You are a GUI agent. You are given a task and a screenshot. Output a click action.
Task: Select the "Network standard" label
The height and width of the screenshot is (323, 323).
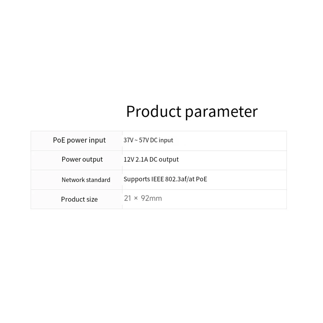pos(86,180)
